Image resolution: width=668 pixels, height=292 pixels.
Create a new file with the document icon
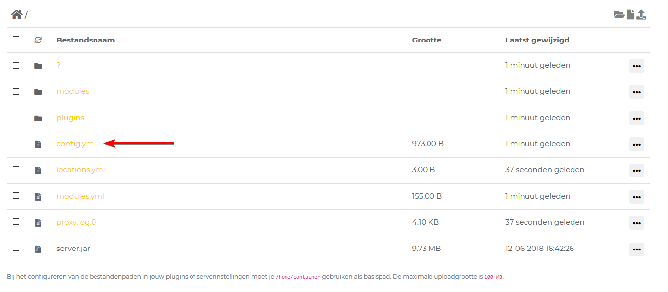[630, 14]
